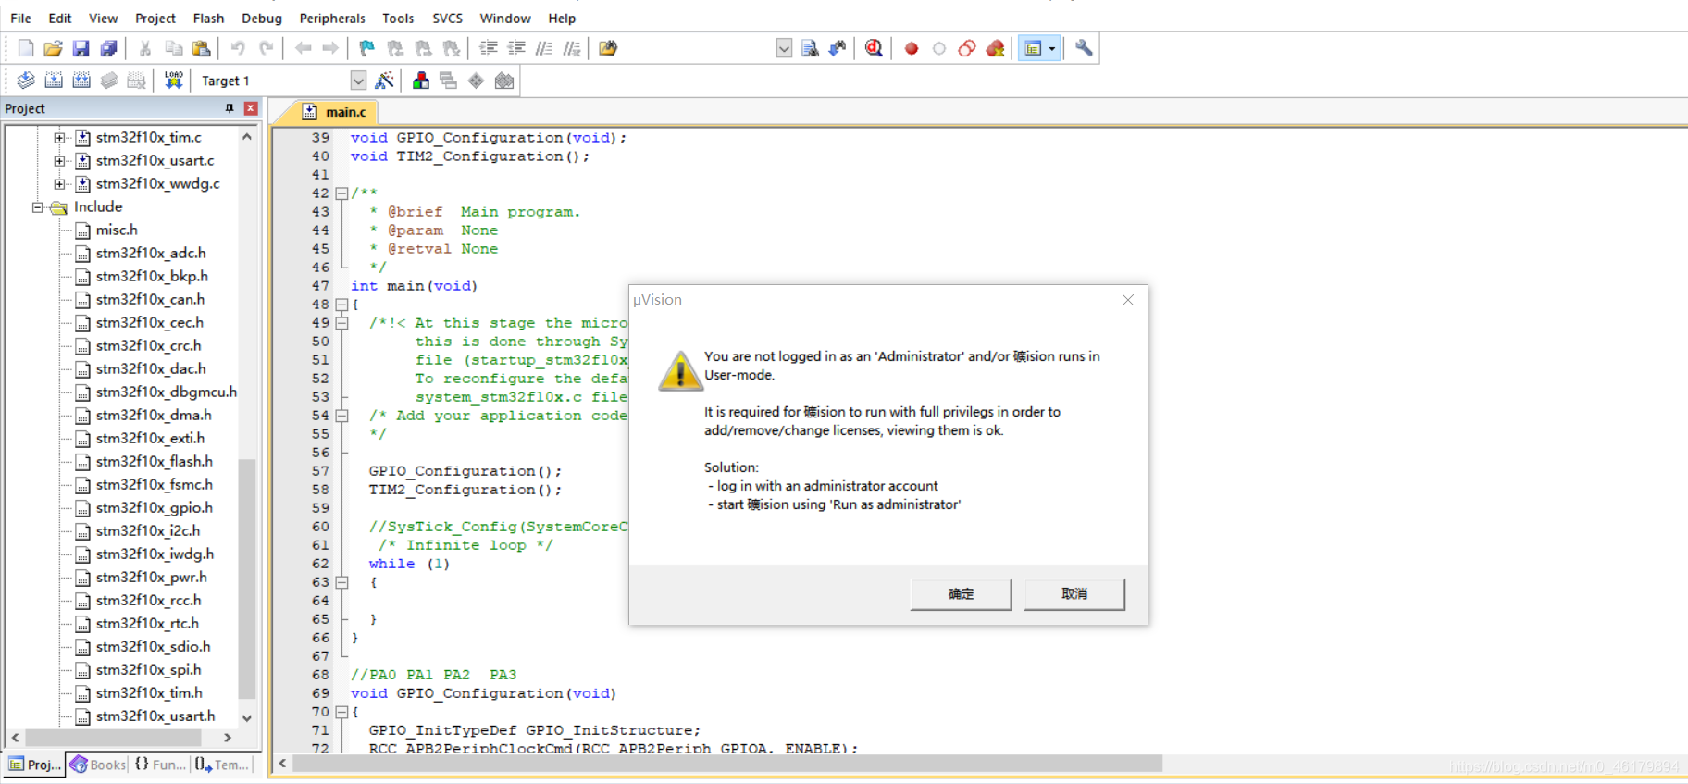This screenshot has height=784, width=1688.
Task: Insert a breakpoint with the red dot icon
Action: (x=912, y=48)
